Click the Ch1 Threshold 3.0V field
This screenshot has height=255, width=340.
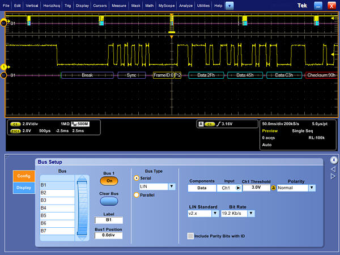[256, 188]
